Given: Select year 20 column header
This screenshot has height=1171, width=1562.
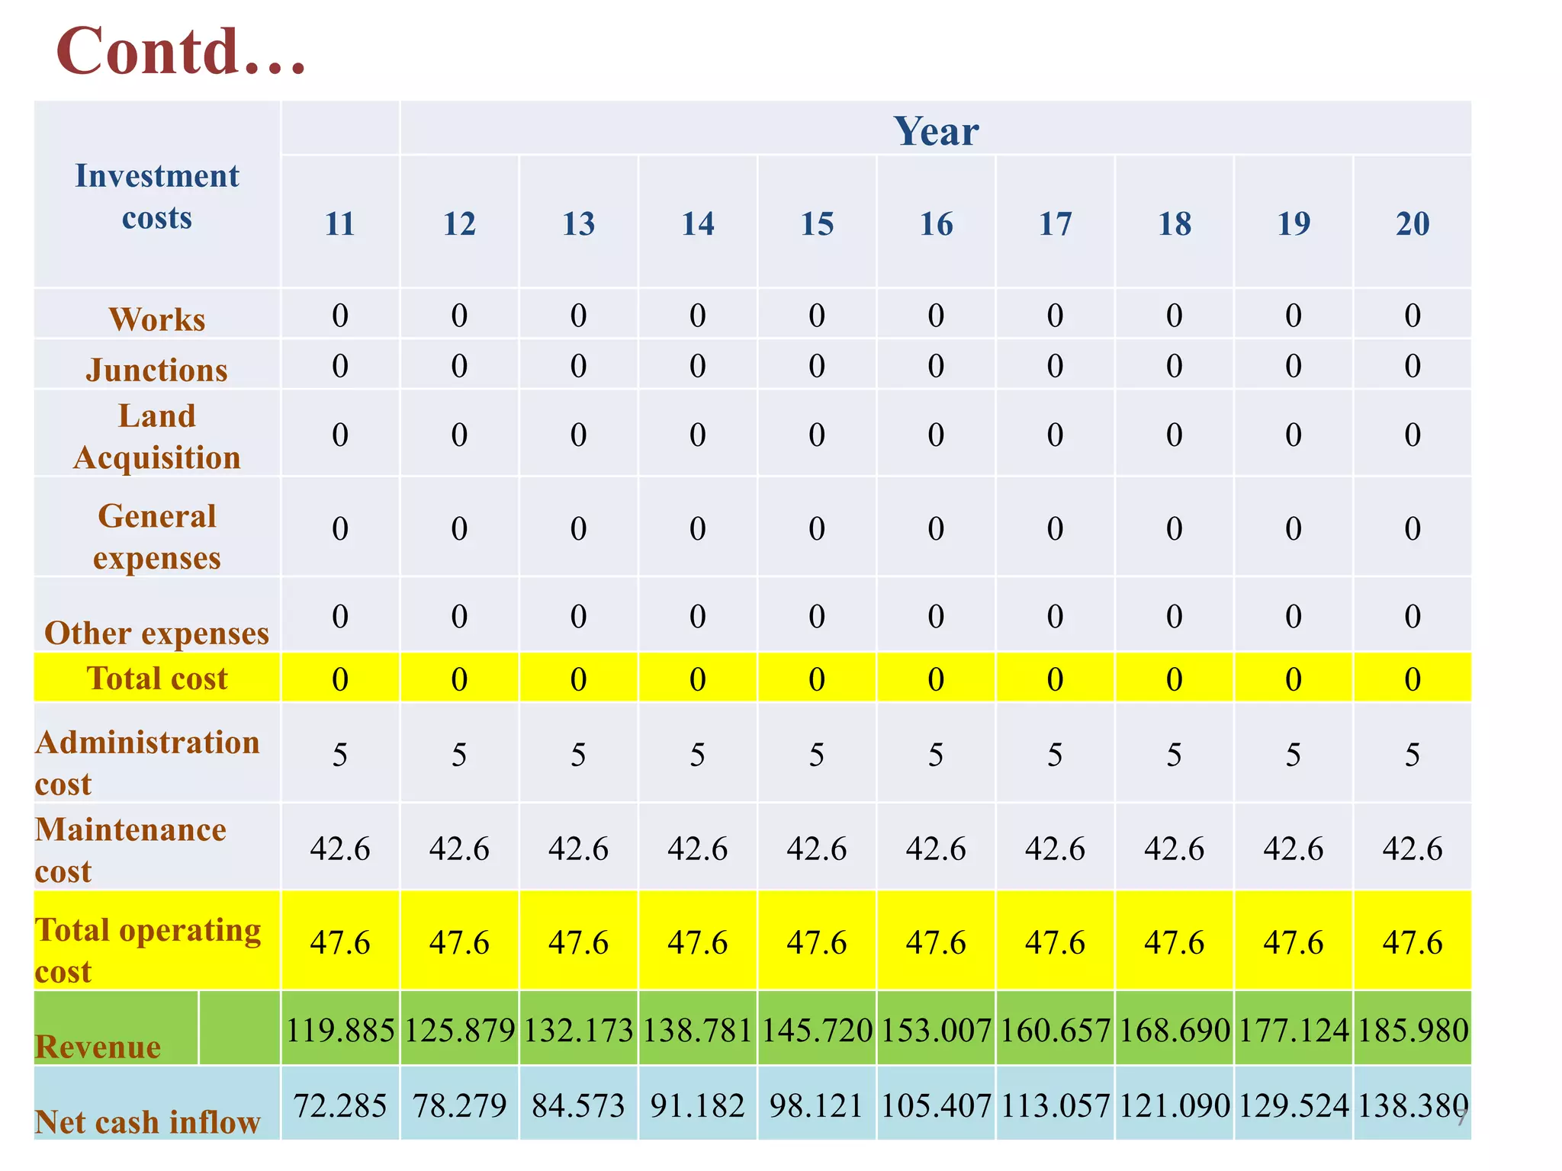Looking at the screenshot, I should [1412, 223].
